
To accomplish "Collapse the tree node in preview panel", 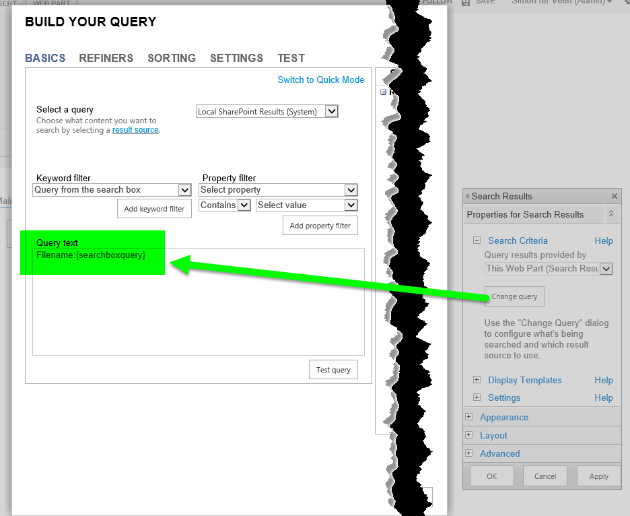I will click(383, 92).
